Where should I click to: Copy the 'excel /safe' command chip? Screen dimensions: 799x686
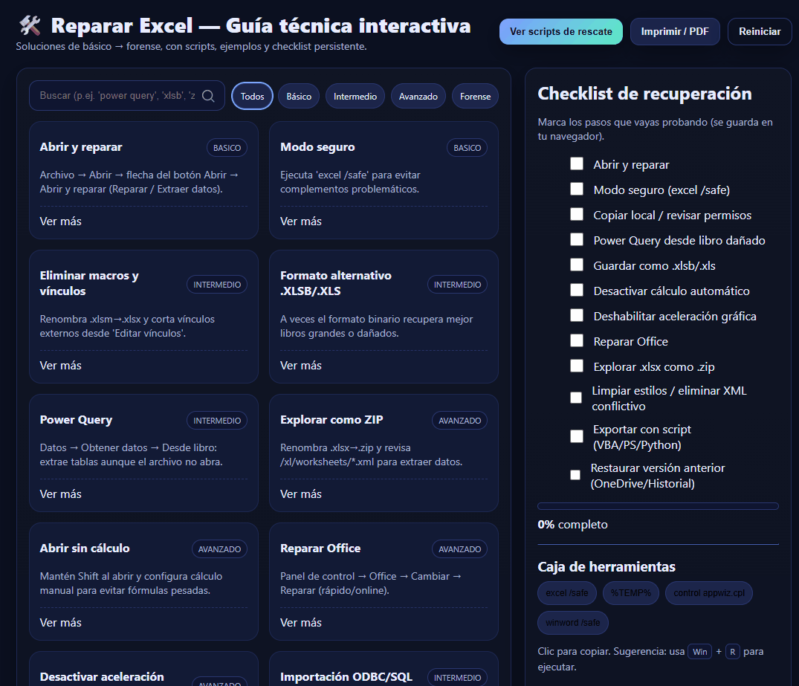coord(566,593)
